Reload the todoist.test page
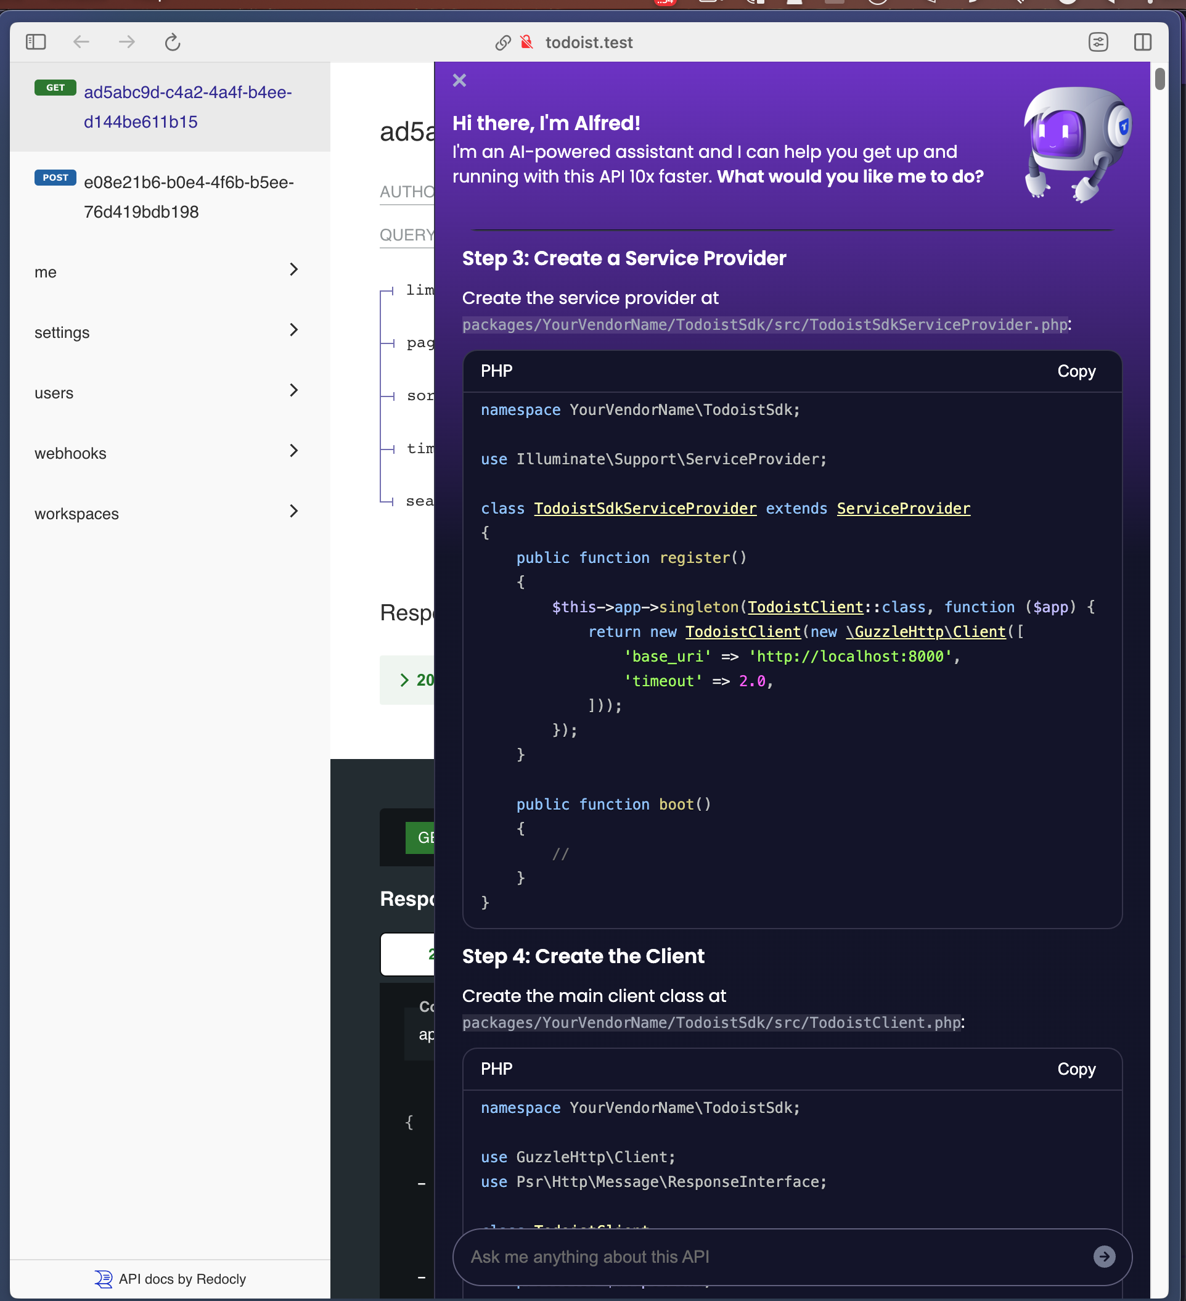 (172, 43)
